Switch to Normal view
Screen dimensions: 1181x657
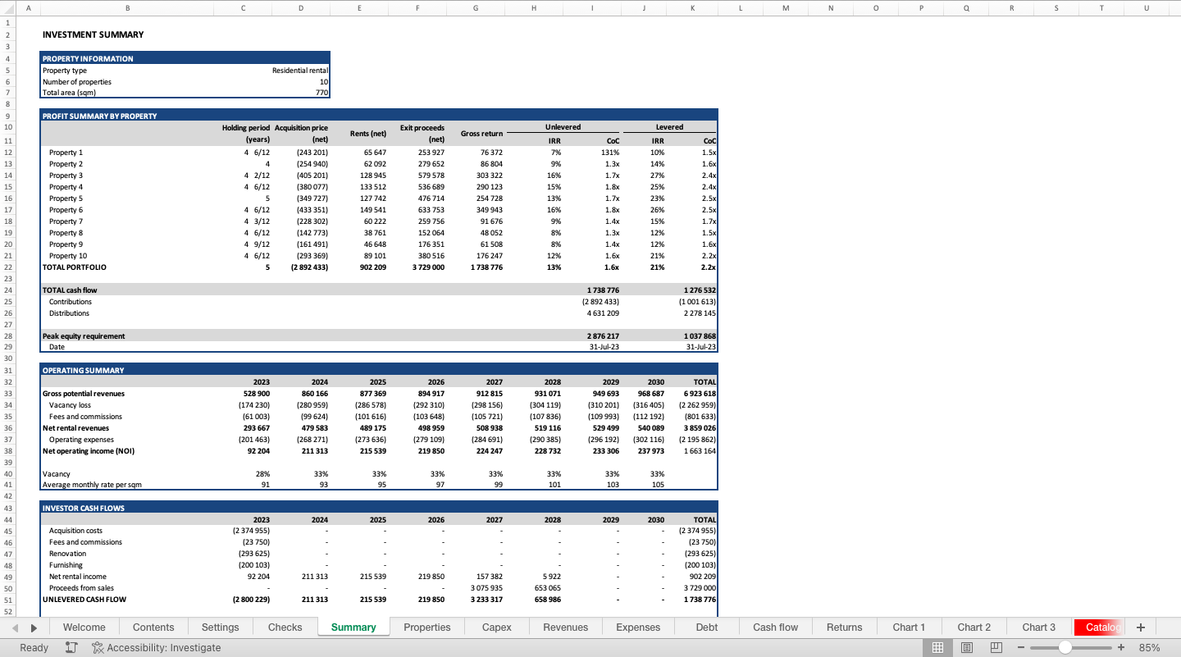pyautogui.click(x=938, y=647)
